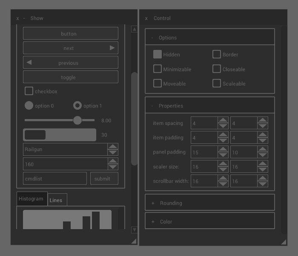Screen dimensions: 298x256
Task: Increase first scrollbar width value
Action: (223, 178)
